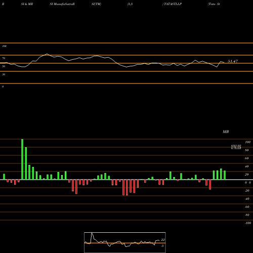This screenshot has width=253, height=253.
Task: Click the RSI value 51.47 label
Action: (233, 61)
